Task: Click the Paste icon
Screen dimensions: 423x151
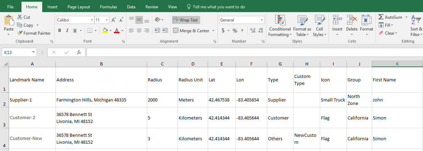Action: tap(9, 20)
